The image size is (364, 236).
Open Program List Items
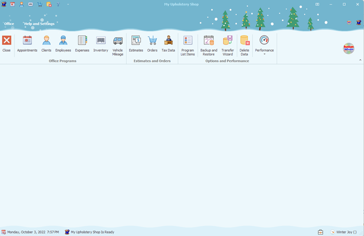(x=188, y=45)
